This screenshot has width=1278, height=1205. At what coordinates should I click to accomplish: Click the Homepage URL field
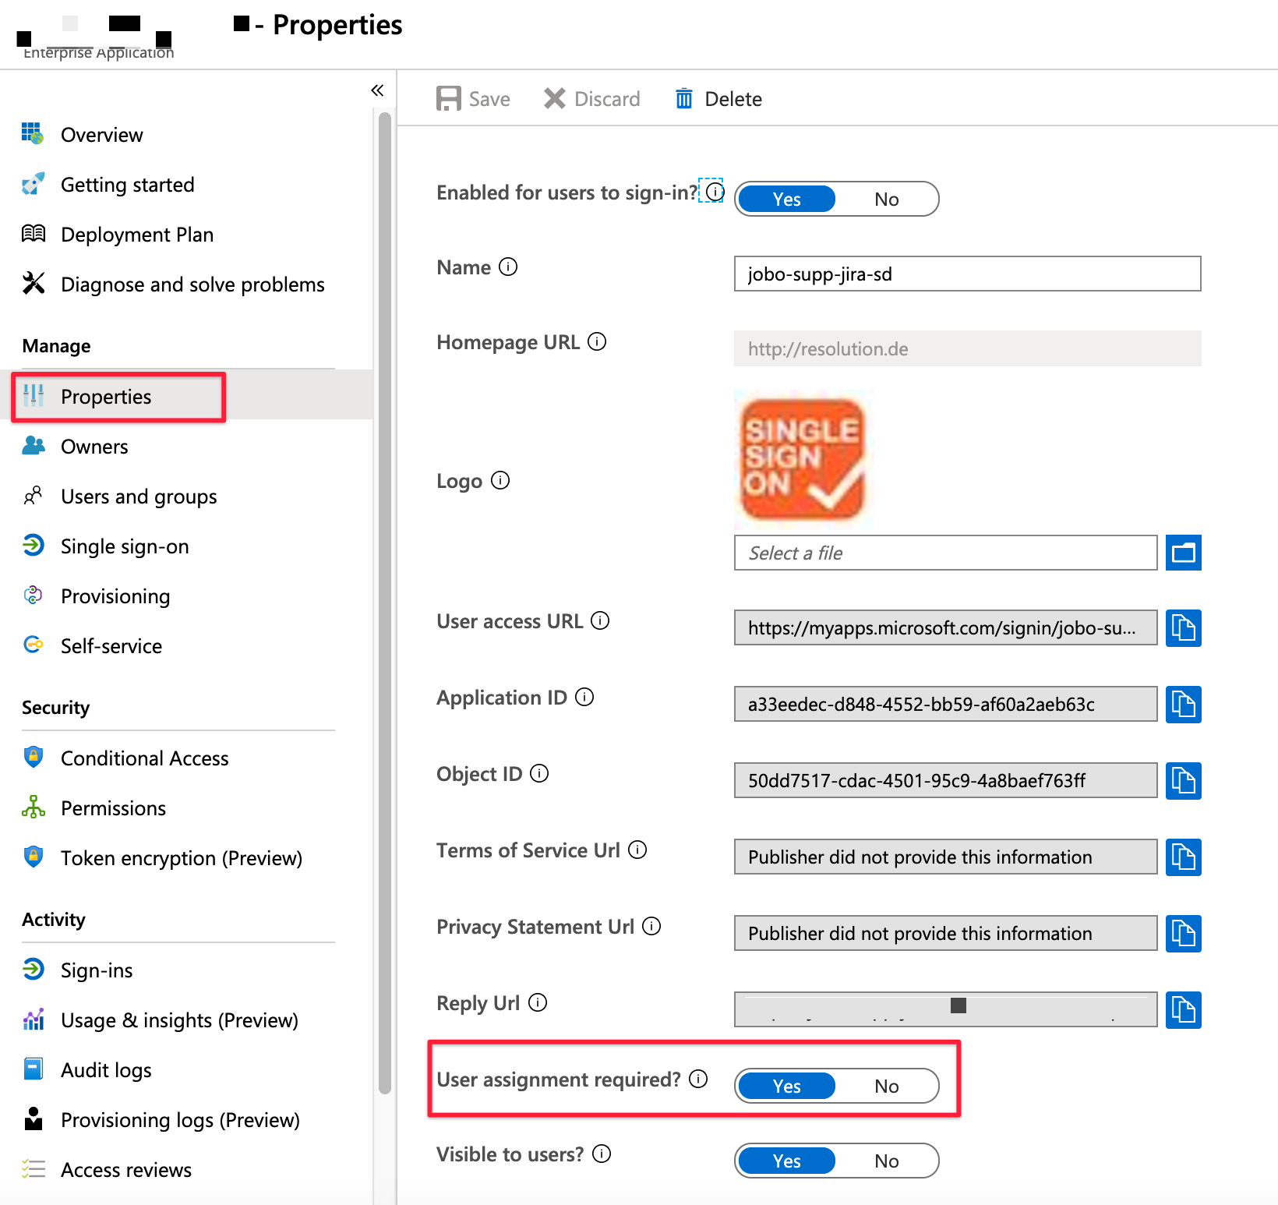tap(967, 348)
